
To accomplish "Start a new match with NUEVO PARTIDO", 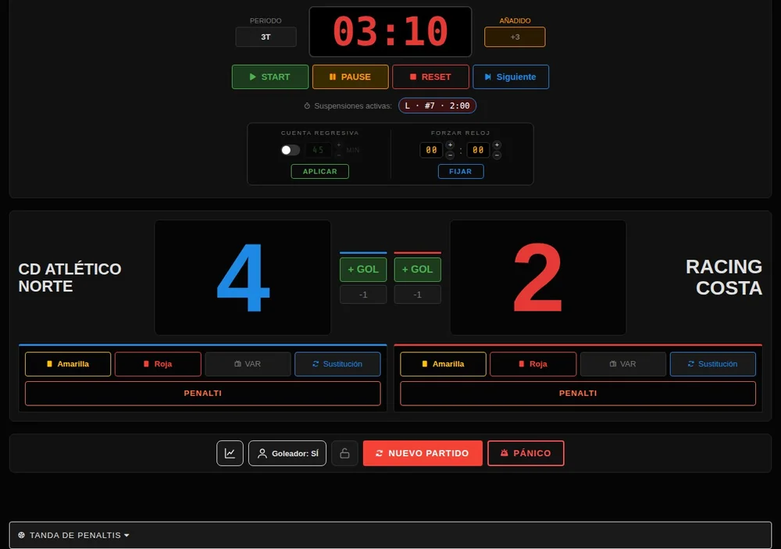I will [x=423, y=453].
